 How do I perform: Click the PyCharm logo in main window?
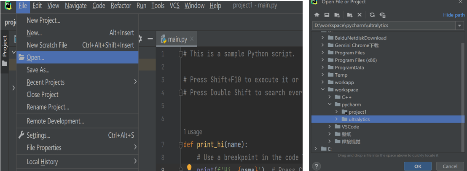[8, 5]
